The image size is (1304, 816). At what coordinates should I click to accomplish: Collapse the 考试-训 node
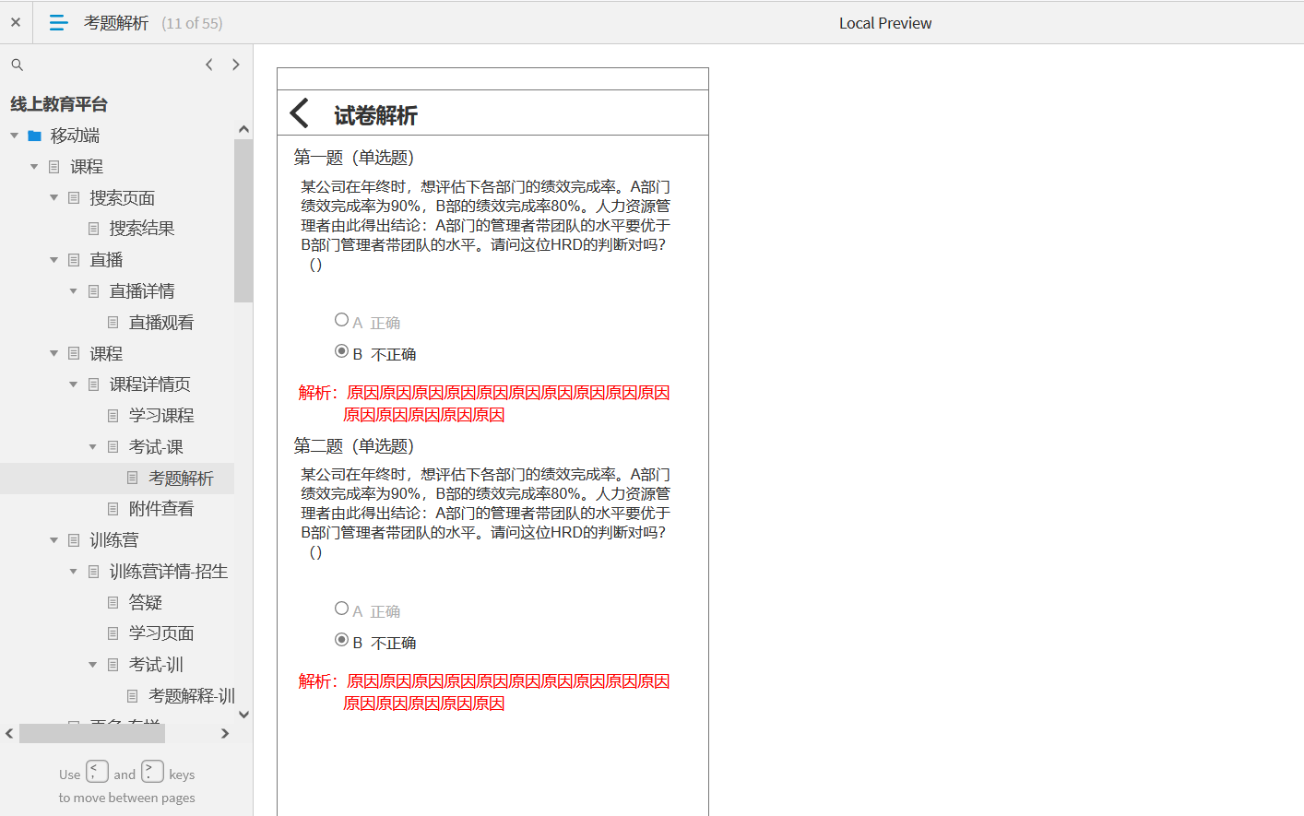click(92, 665)
